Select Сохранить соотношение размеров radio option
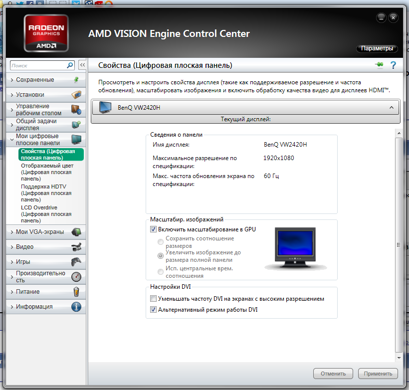Viewport: 409px width, 390px height. pyautogui.click(x=161, y=242)
